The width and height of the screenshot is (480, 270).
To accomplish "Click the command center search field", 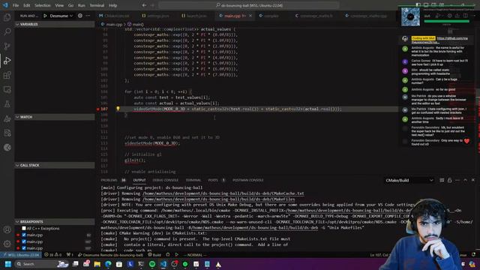I will [x=248, y=5].
